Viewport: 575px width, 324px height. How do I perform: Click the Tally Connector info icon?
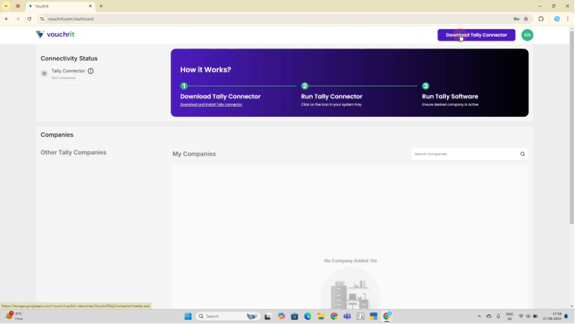91,71
